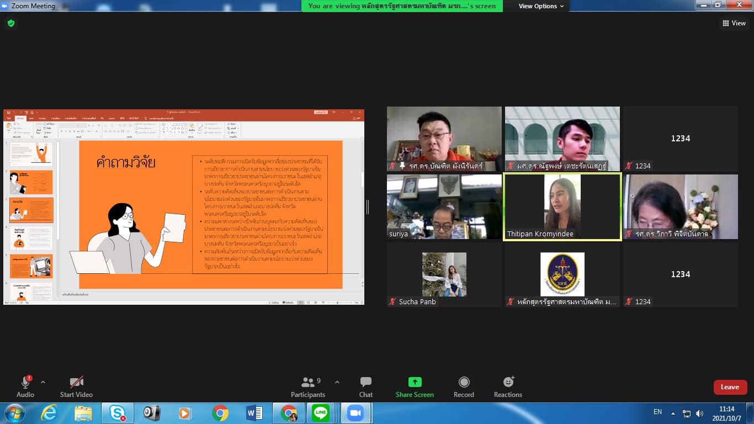The height and width of the screenshot is (424, 754).
Task: Open LINE app from taskbar
Action: [x=320, y=413]
